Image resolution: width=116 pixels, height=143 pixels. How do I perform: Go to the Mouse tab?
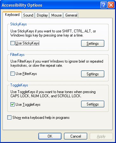click(56, 15)
